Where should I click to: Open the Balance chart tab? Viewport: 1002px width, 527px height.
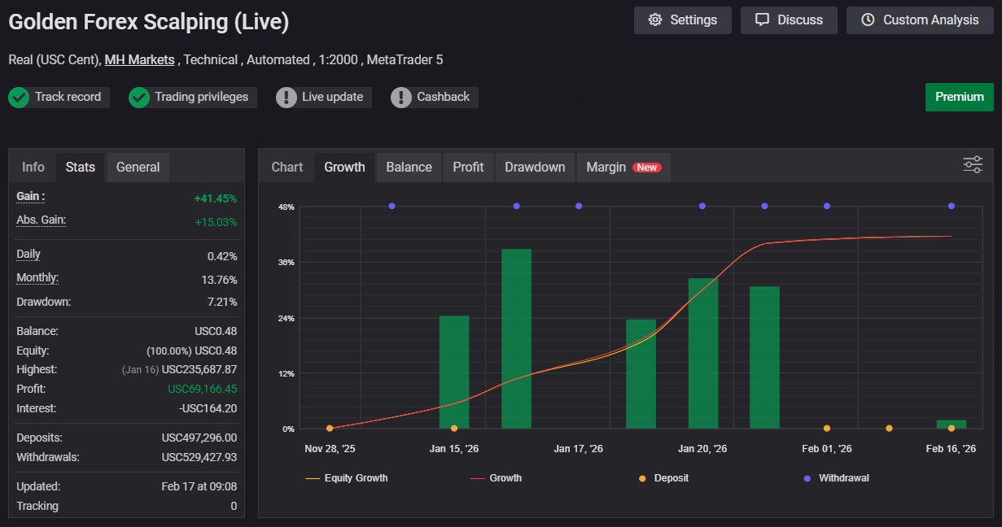409,167
